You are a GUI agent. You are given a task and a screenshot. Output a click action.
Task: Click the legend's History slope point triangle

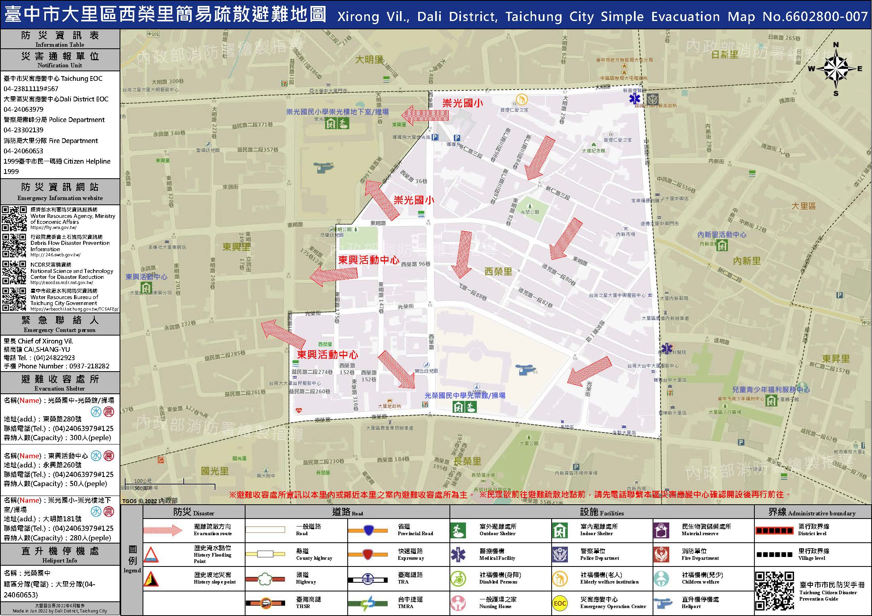click(x=151, y=579)
